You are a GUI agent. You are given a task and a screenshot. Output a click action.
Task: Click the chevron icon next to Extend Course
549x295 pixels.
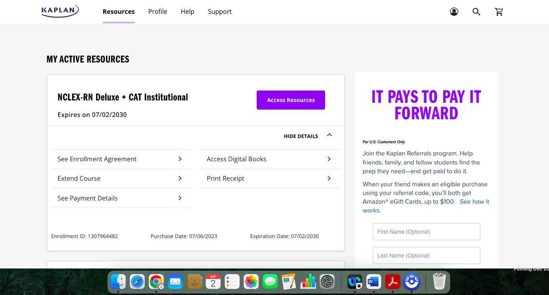click(180, 178)
